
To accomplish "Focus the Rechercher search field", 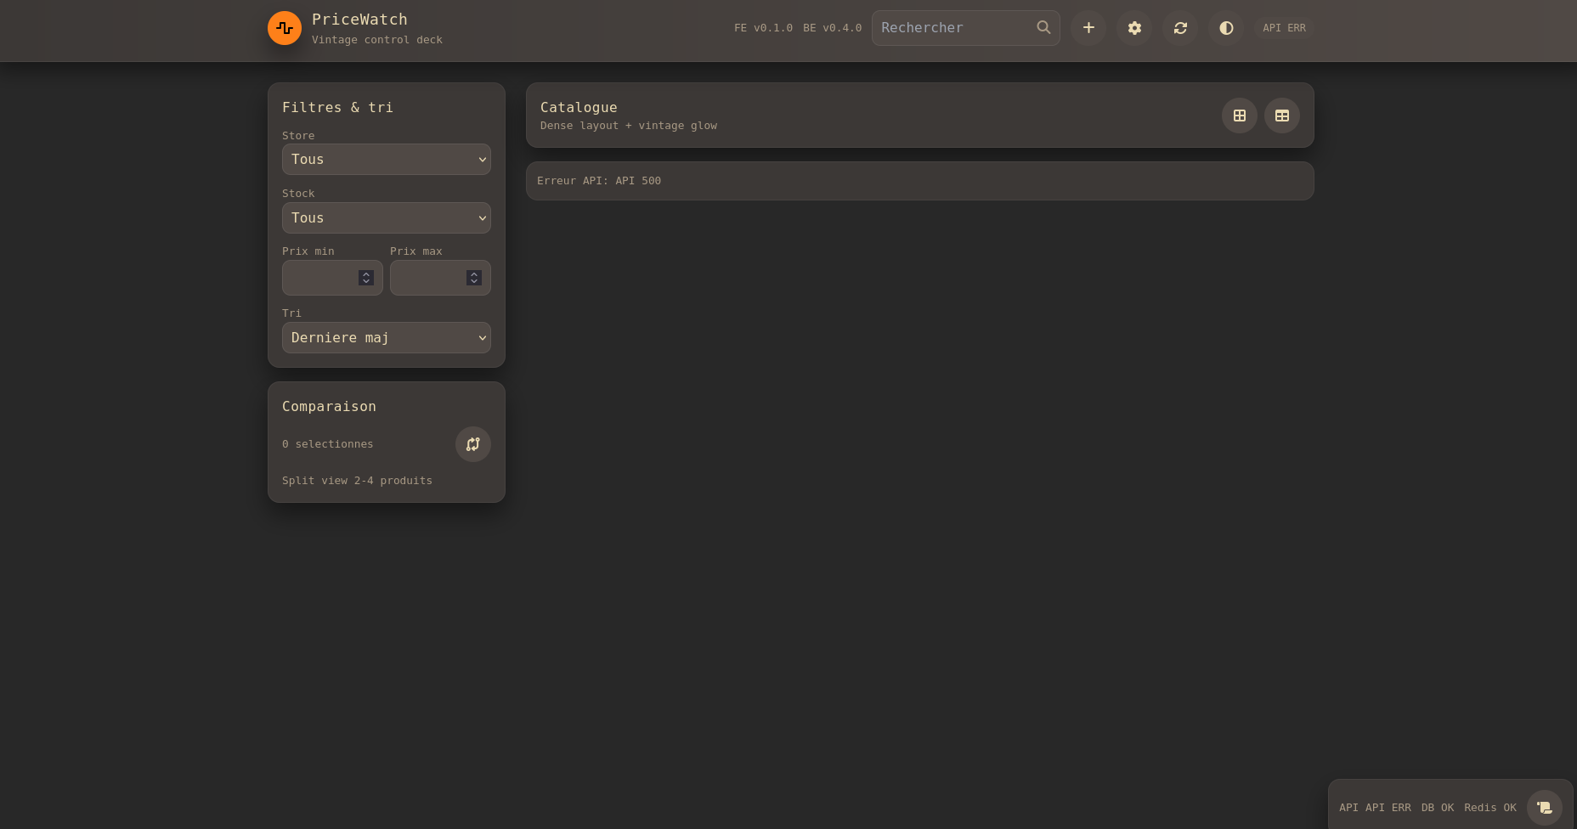I will 953,28.
